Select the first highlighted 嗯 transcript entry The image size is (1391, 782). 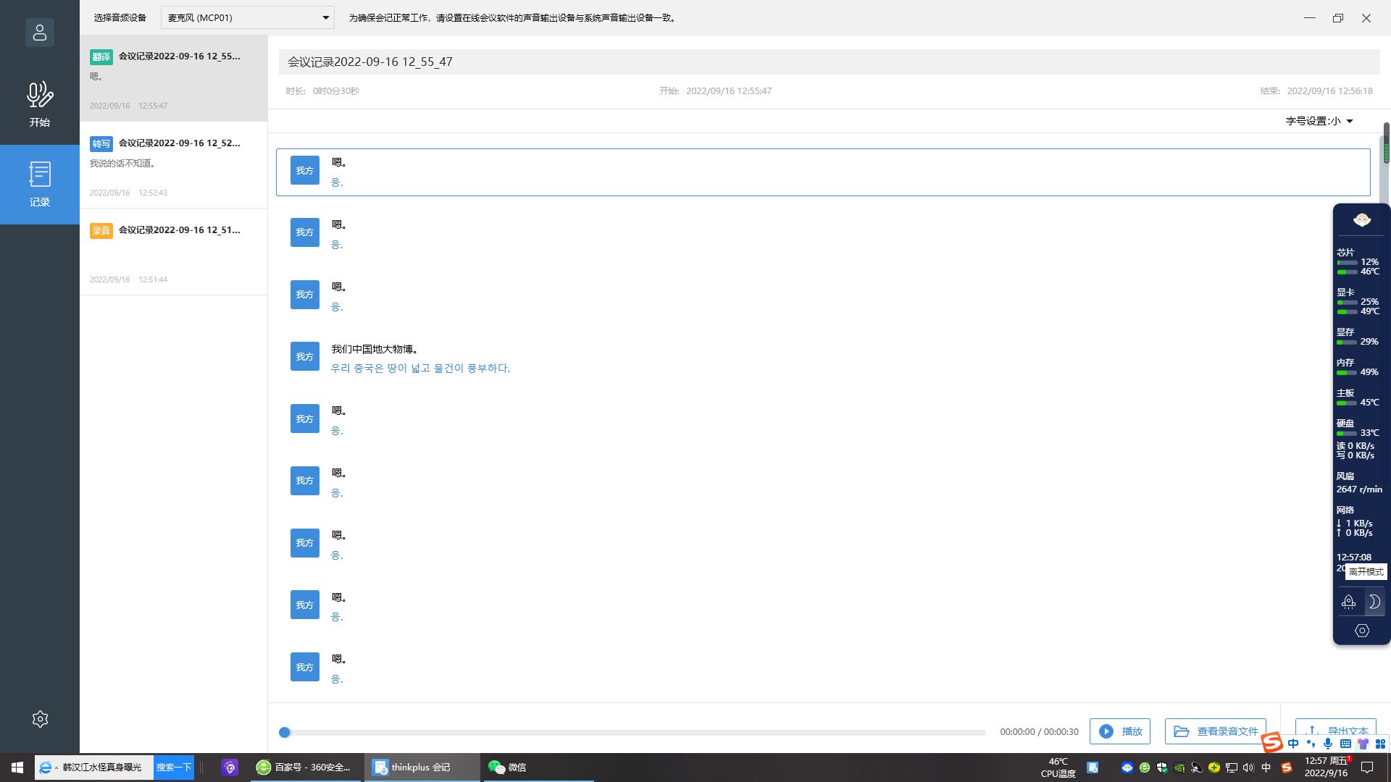click(x=823, y=172)
